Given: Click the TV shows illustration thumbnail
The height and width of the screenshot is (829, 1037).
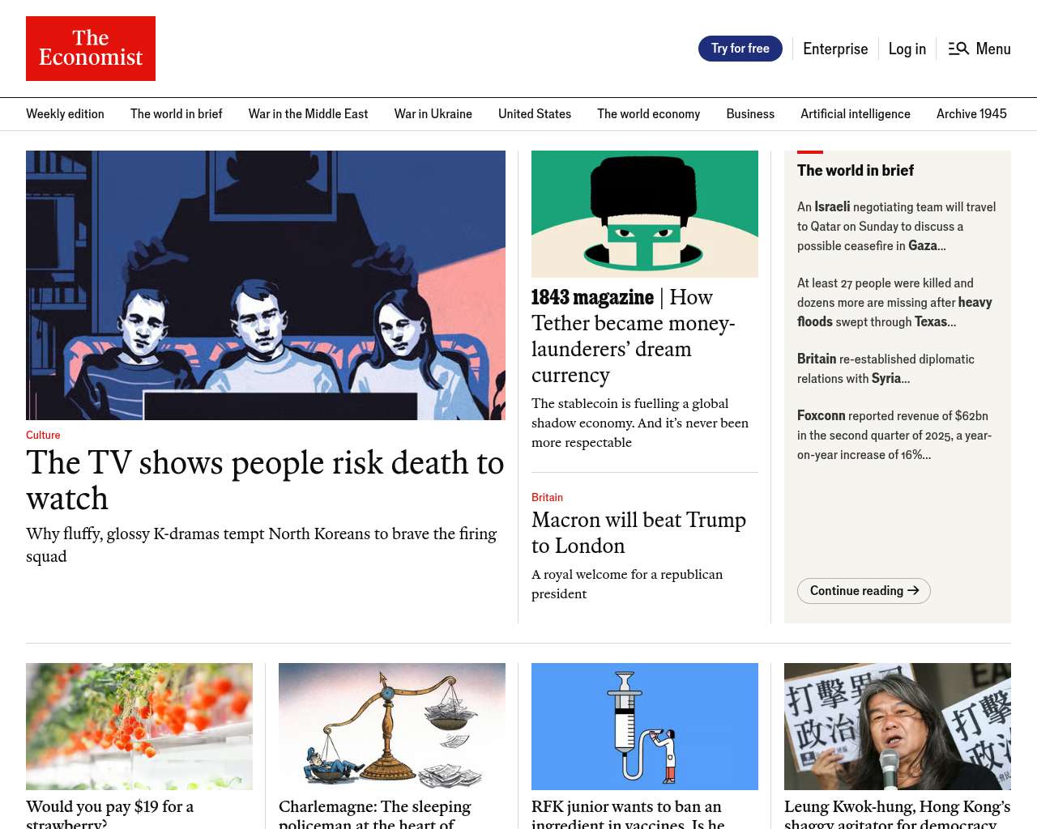Looking at the screenshot, I should tap(266, 285).
